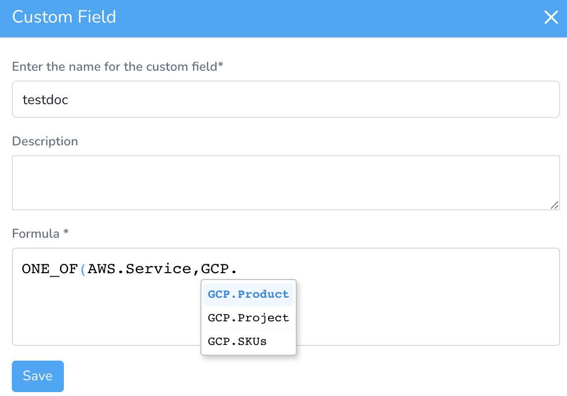The image size is (567, 396).
Task: Click the Formula label
Action: 35,234
